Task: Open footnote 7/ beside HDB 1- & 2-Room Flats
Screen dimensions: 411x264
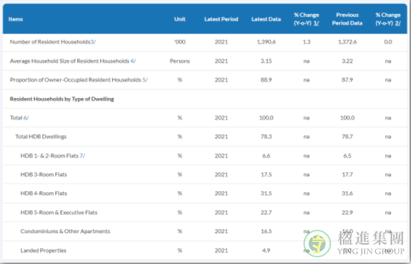Action: pos(82,156)
